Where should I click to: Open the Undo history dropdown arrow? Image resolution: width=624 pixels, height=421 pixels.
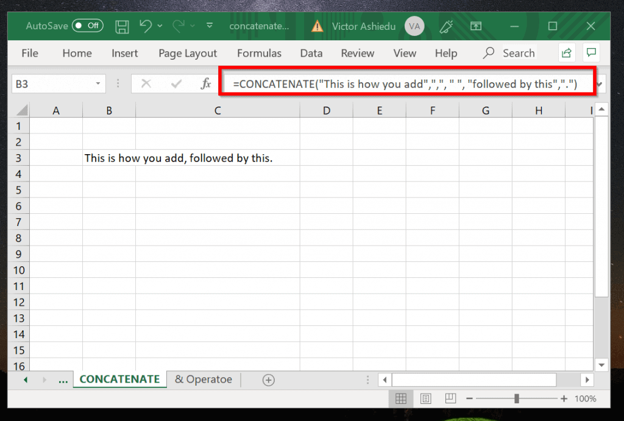(160, 26)
